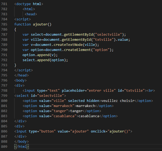162x151 pixels.
Task: Click the string "selectville" on line 787
Action: click(108, 35)
